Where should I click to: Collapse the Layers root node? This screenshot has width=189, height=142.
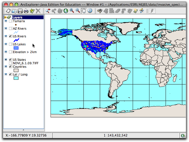5,18
